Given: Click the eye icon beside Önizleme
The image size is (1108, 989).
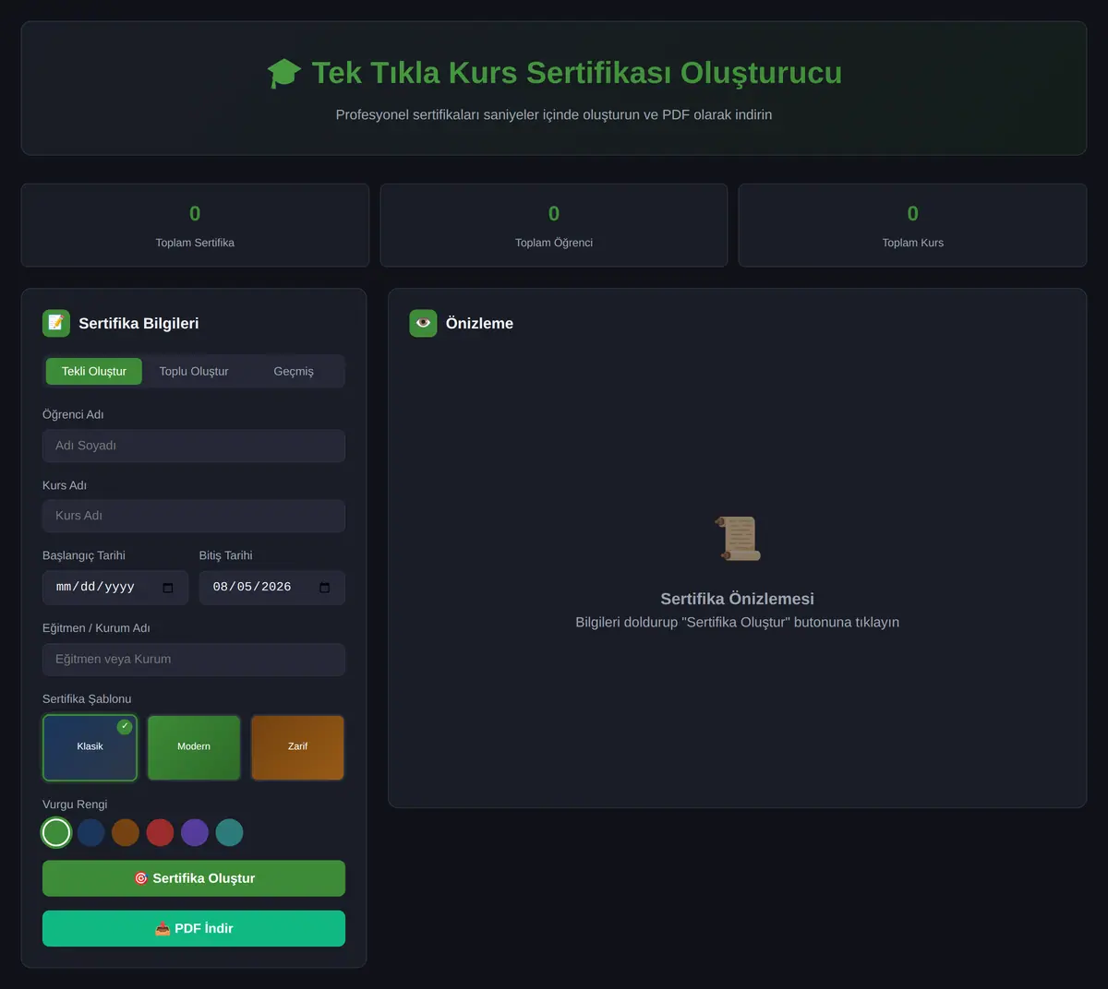Looking at the screenshot, I should [x=423, y=323].
